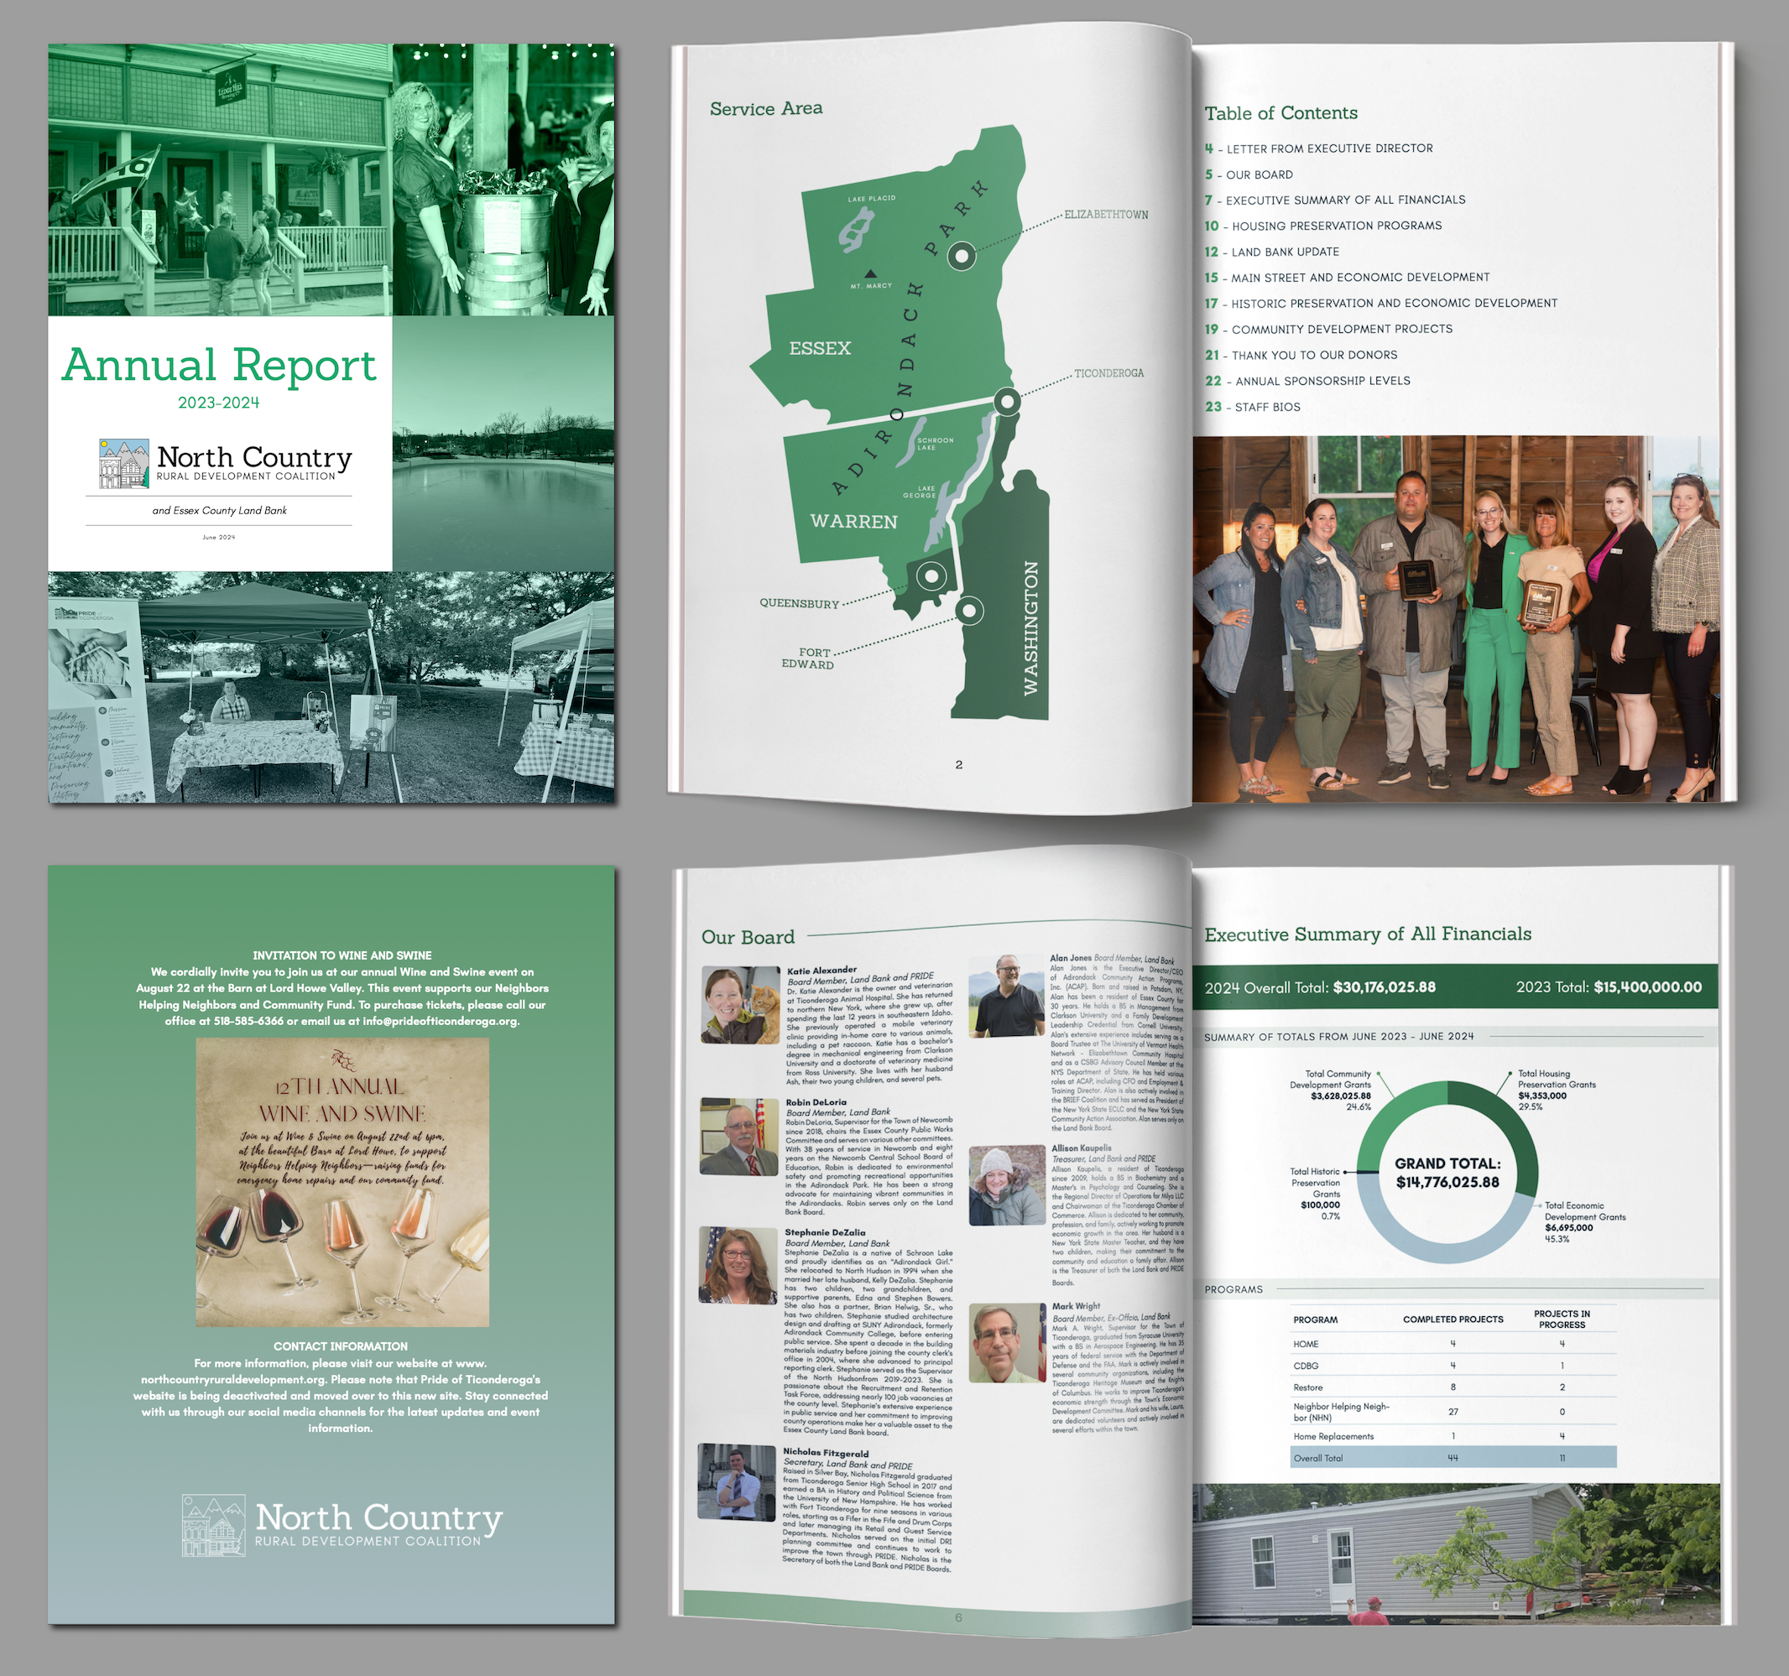This screenshot has height=1676, width=1789.
Task: Click 'and Essex County Land Bank' on the cover
Action: (220, 511)
